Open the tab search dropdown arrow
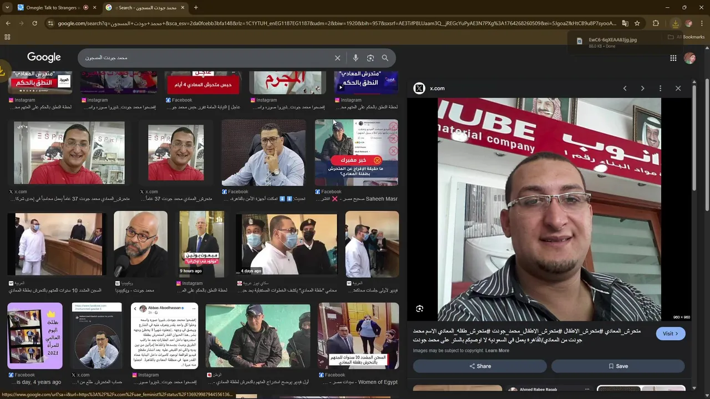Image resolution: width=710 pixels, height=399 pixels. (x=7, y=7)
